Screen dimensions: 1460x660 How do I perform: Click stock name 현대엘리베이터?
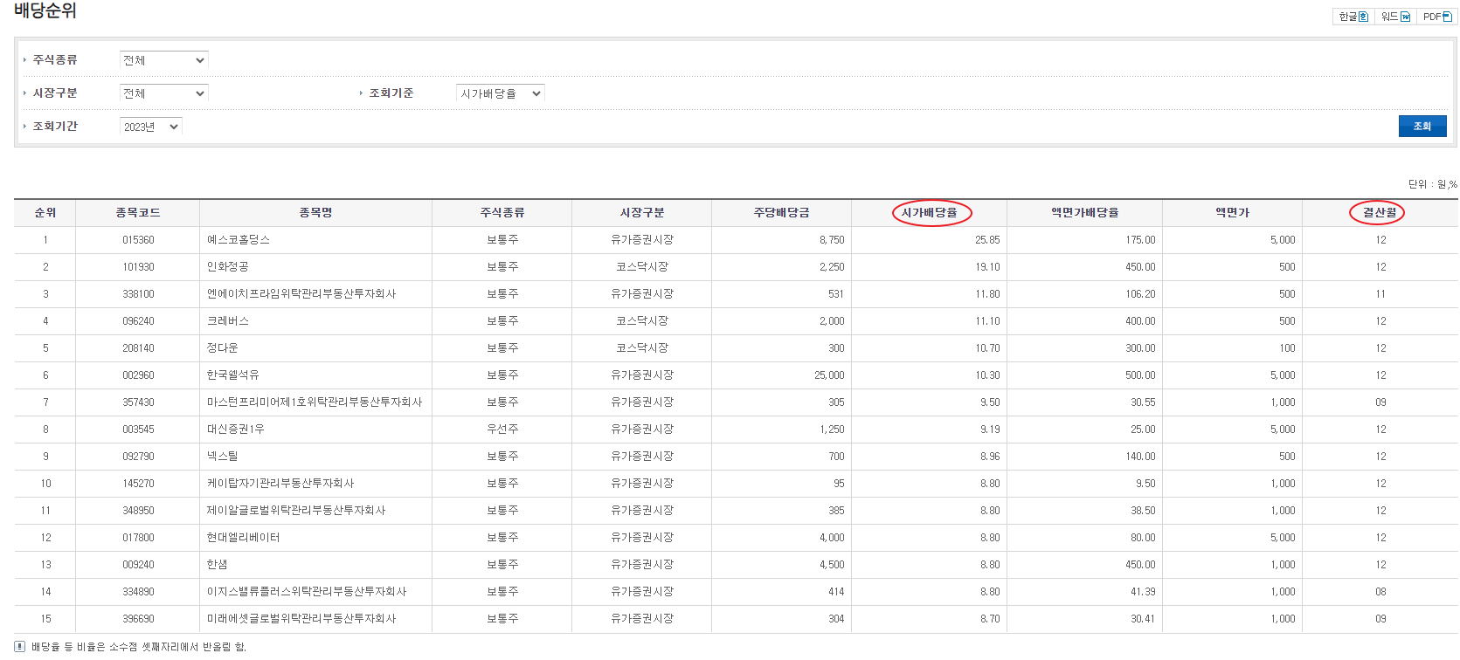point(243,538)
